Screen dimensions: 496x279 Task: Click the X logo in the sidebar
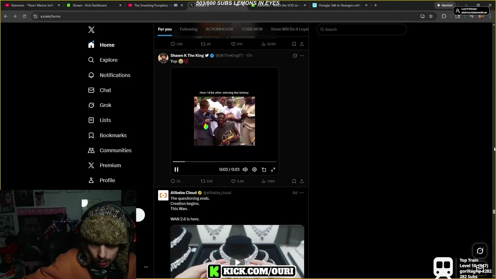(x=91, y=30)
